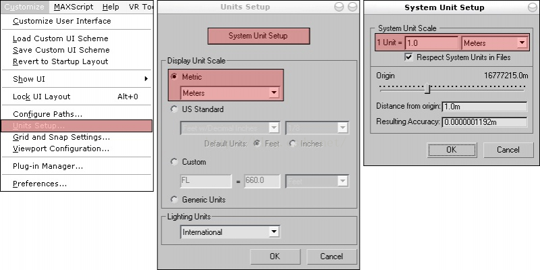Minimize the Units Setup dialog
Viewport: 540px width, 270px height.
click(x=340, y=7)
